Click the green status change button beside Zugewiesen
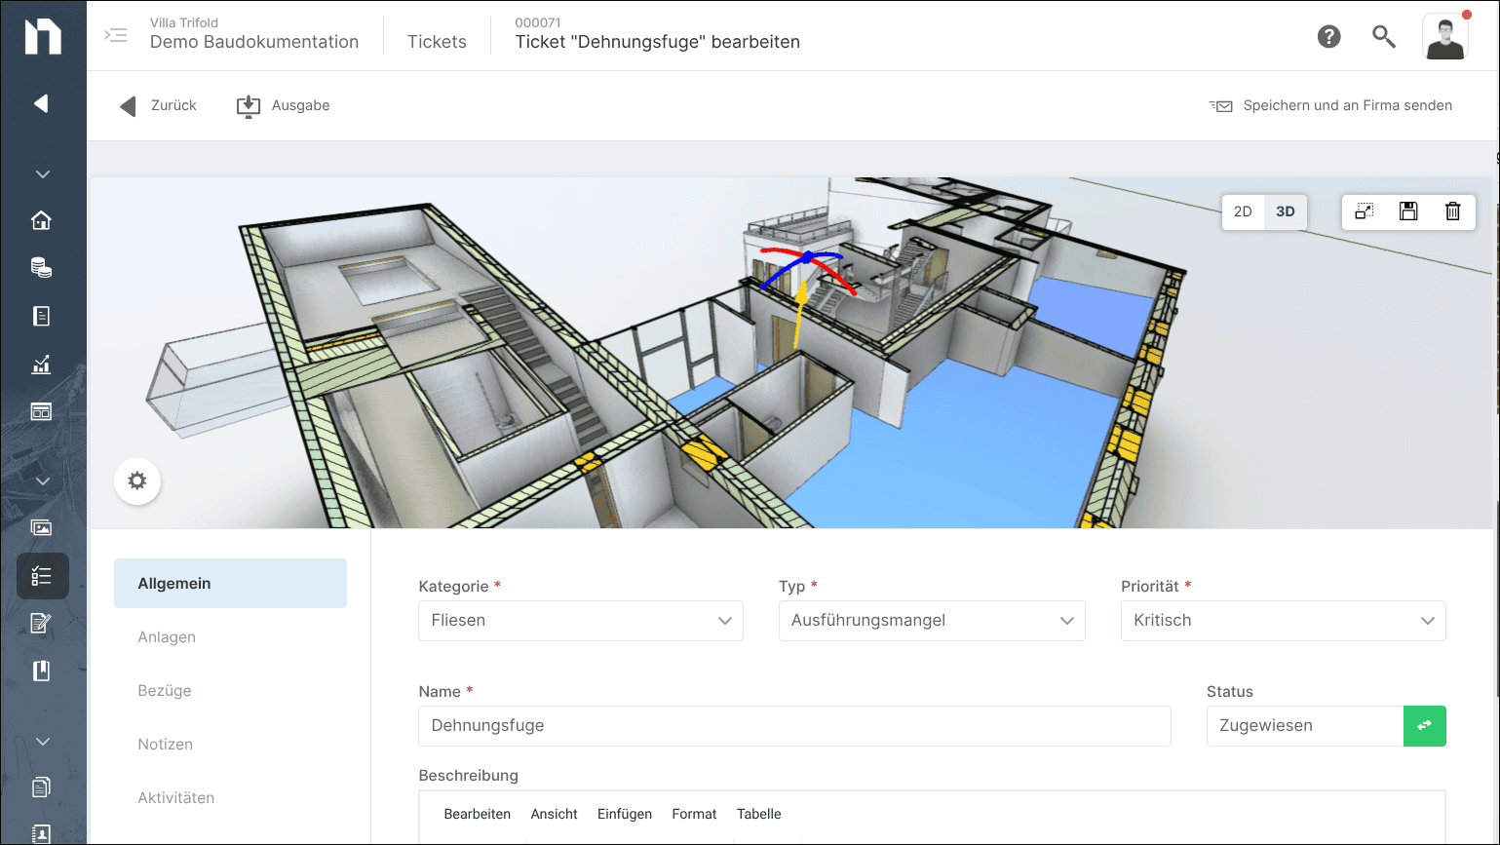The width and height of the screenshot is (1500, 845). coord(1425,725)
